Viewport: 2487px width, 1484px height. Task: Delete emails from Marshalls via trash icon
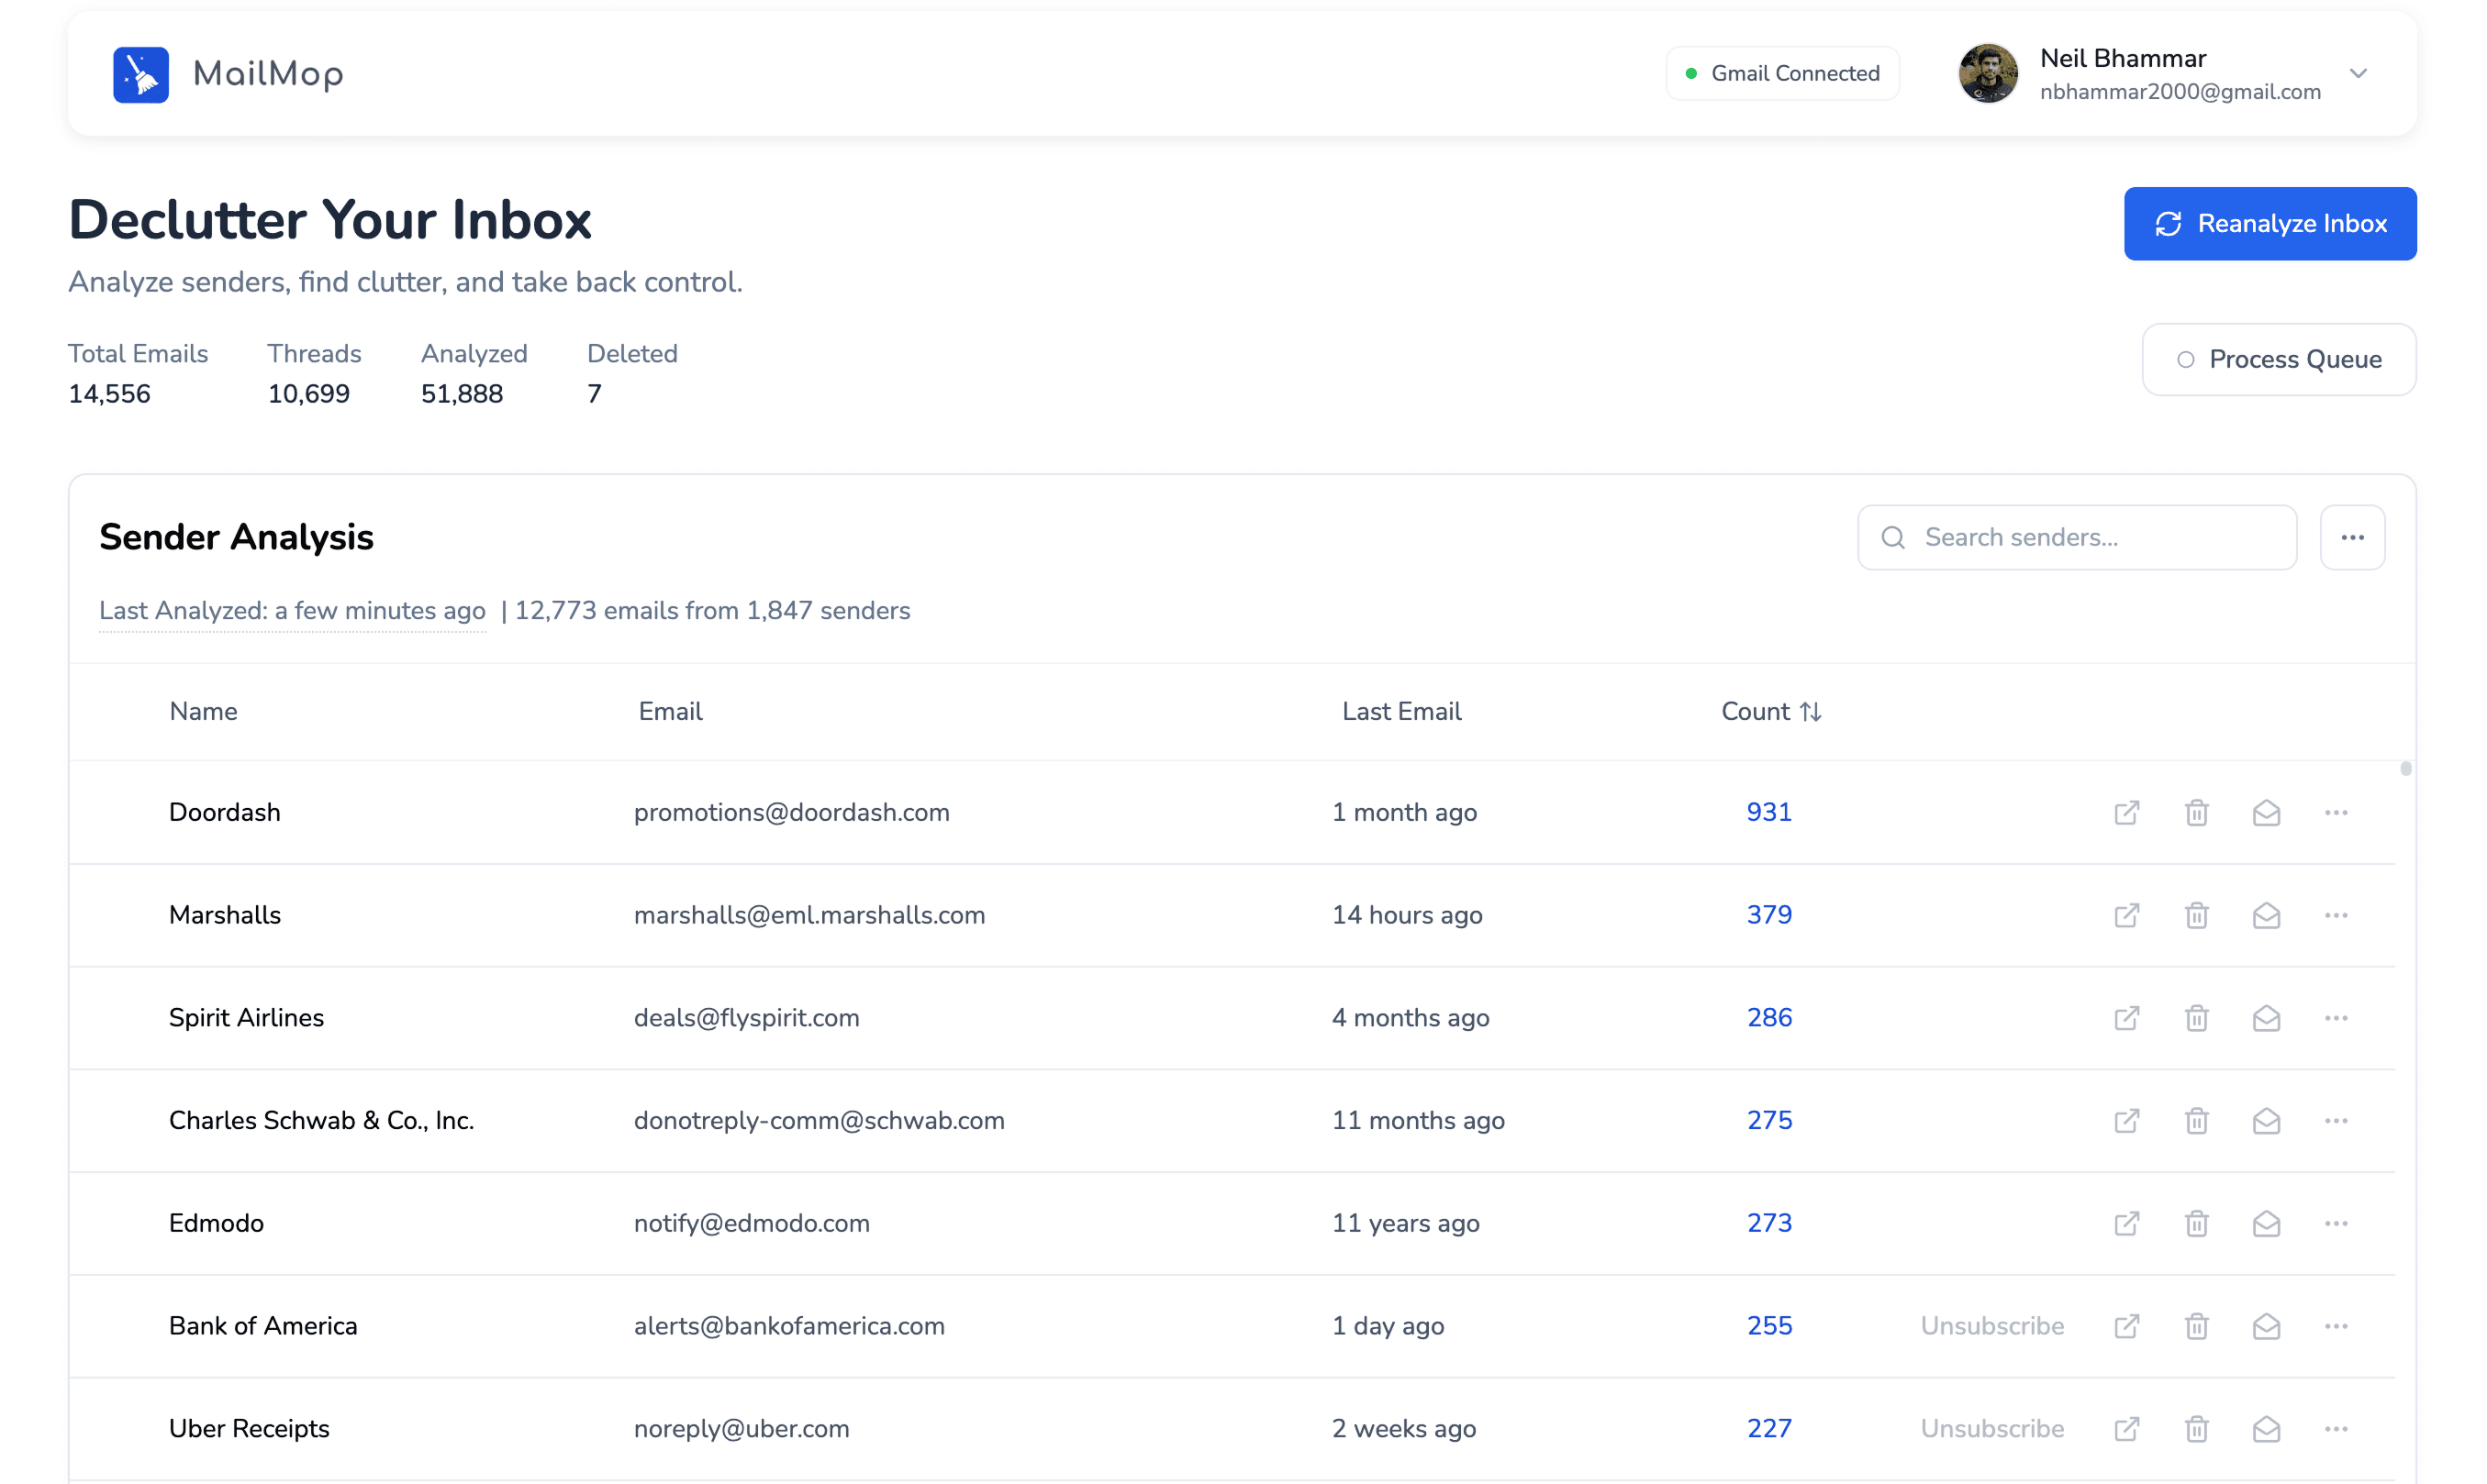[x=2197, y=915]
